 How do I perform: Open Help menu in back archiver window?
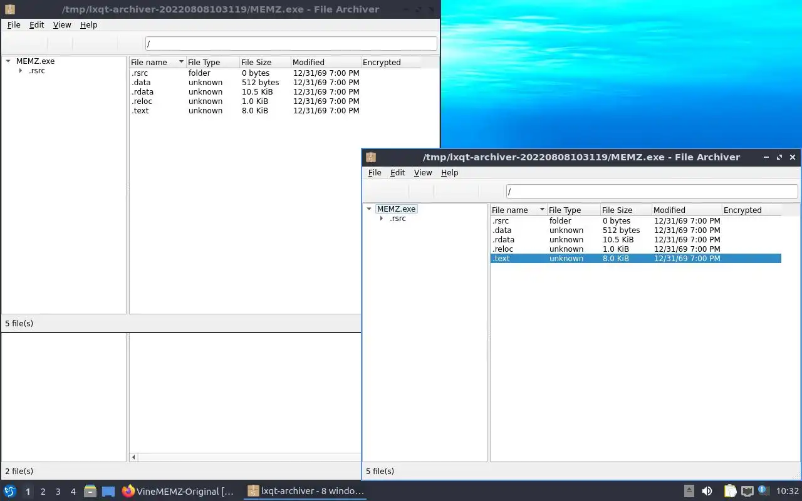(88, 25)
